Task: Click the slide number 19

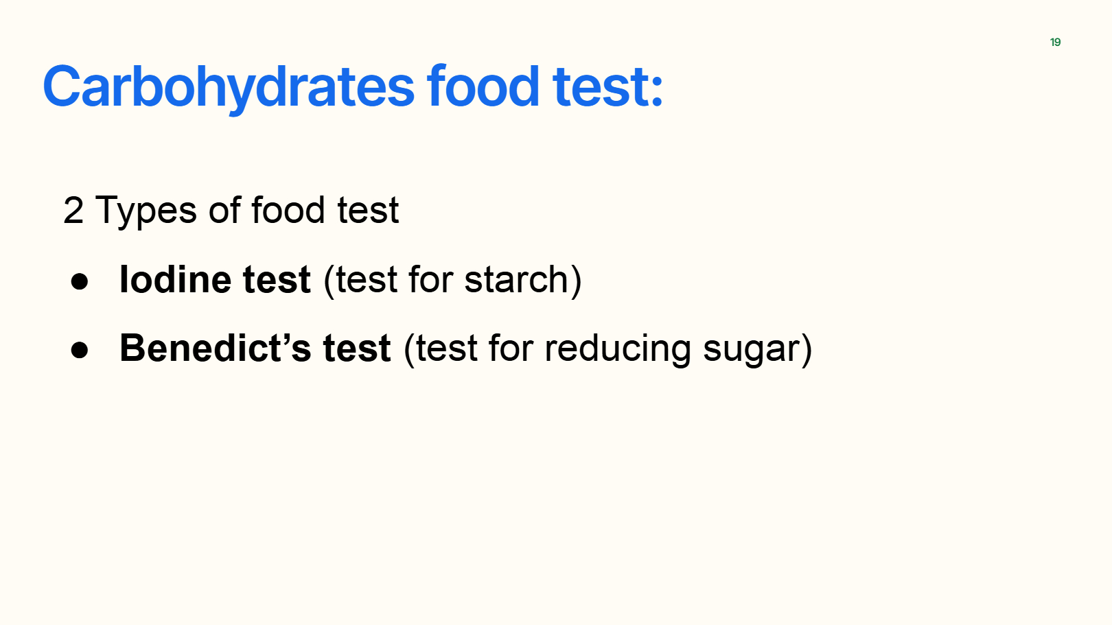Action: 1055,43
